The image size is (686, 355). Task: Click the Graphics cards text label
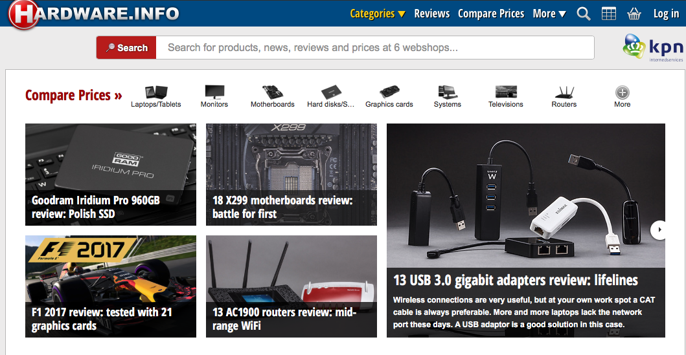tap(389, 104)
